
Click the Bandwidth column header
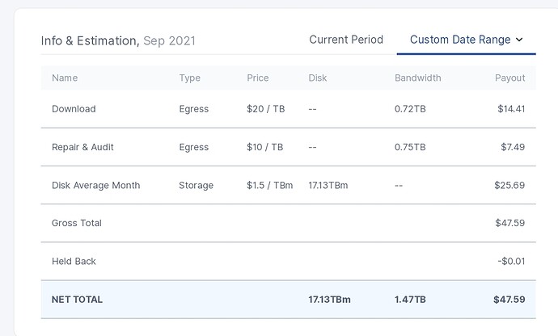[417, 78]
